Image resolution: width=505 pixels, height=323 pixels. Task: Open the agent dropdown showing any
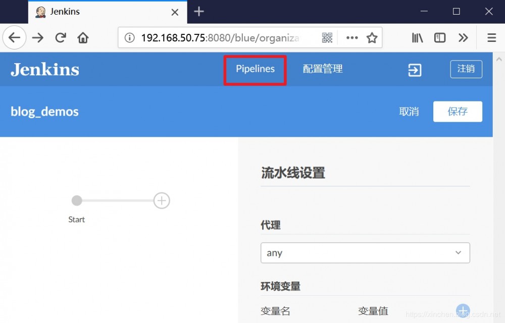point(365,253)
